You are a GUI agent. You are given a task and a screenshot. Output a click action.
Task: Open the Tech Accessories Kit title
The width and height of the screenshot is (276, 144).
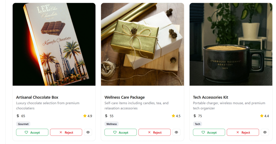click(211, 97)
